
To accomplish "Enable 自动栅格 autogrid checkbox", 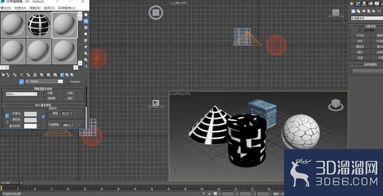I will (360, 30).
